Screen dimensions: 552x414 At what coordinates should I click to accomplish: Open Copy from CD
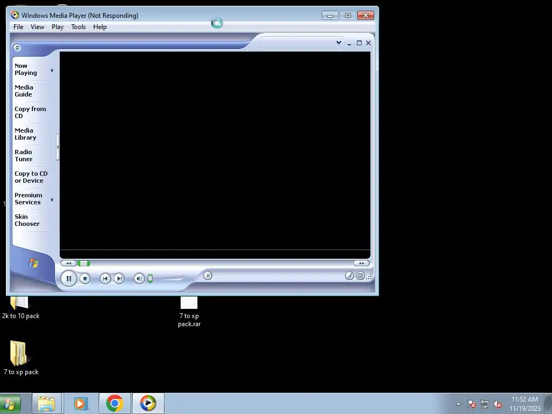tap(30, 112)
